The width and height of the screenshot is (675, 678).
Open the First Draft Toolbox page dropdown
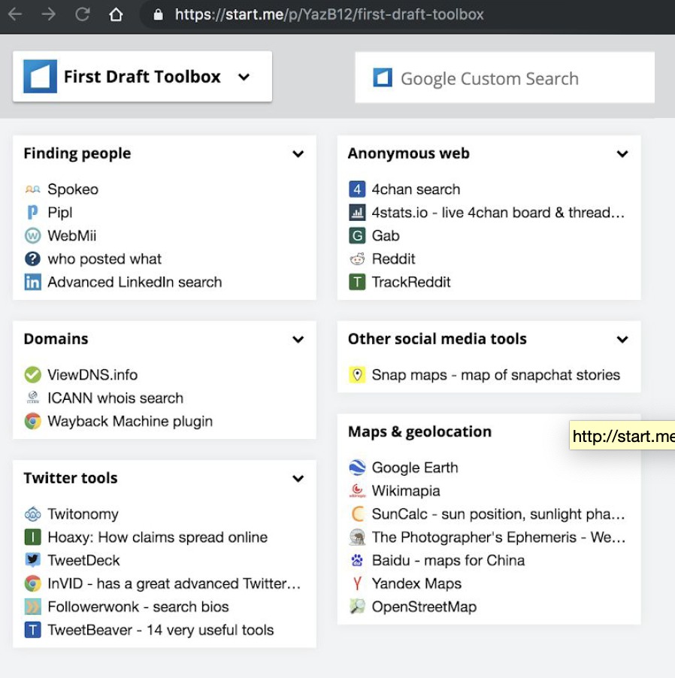point(244,77)
